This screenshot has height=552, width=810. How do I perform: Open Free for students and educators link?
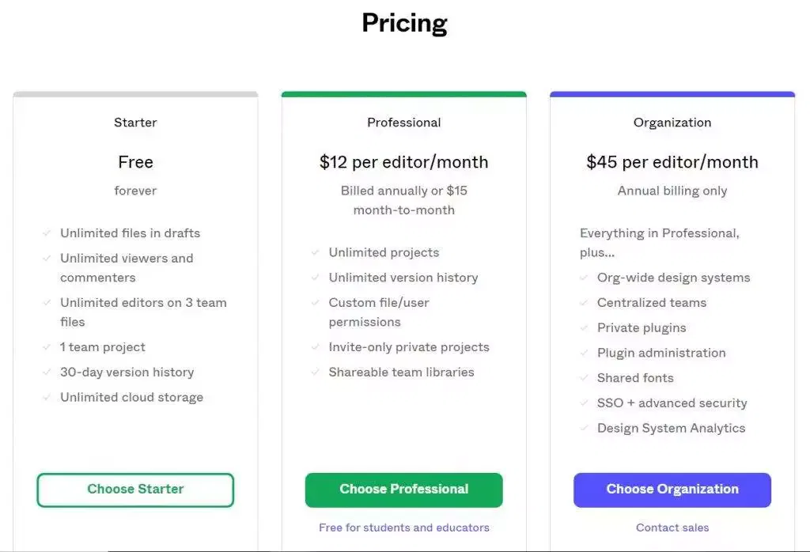click(403, 527)
